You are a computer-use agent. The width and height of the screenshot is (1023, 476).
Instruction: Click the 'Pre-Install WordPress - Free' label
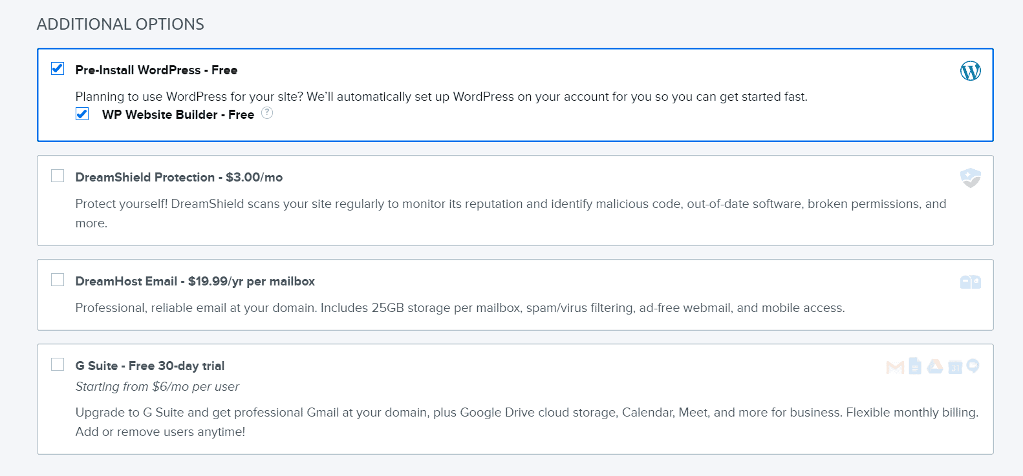(156, 70)
